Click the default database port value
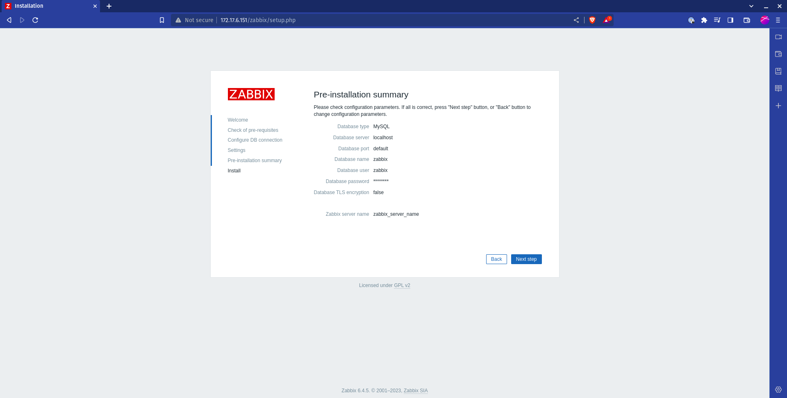 [380, 149]
